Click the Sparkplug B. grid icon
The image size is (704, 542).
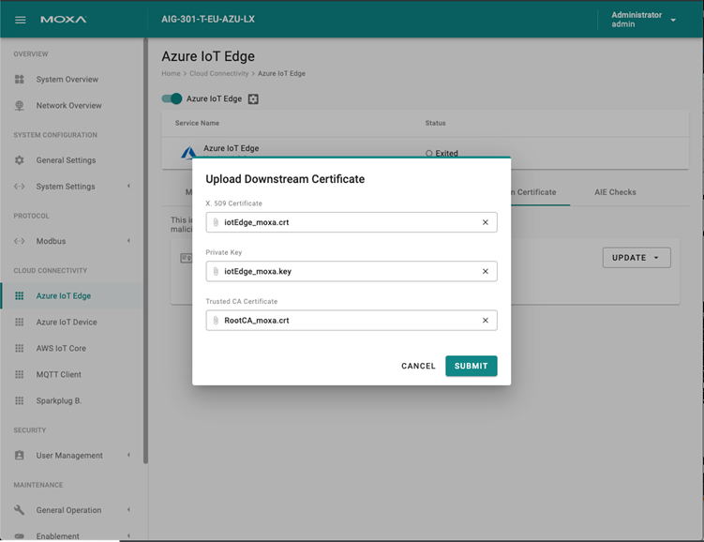click(20, 400)
